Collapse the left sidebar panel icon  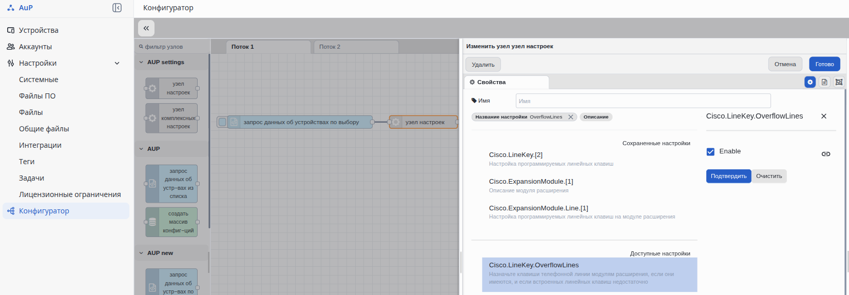tap(117, 8)
